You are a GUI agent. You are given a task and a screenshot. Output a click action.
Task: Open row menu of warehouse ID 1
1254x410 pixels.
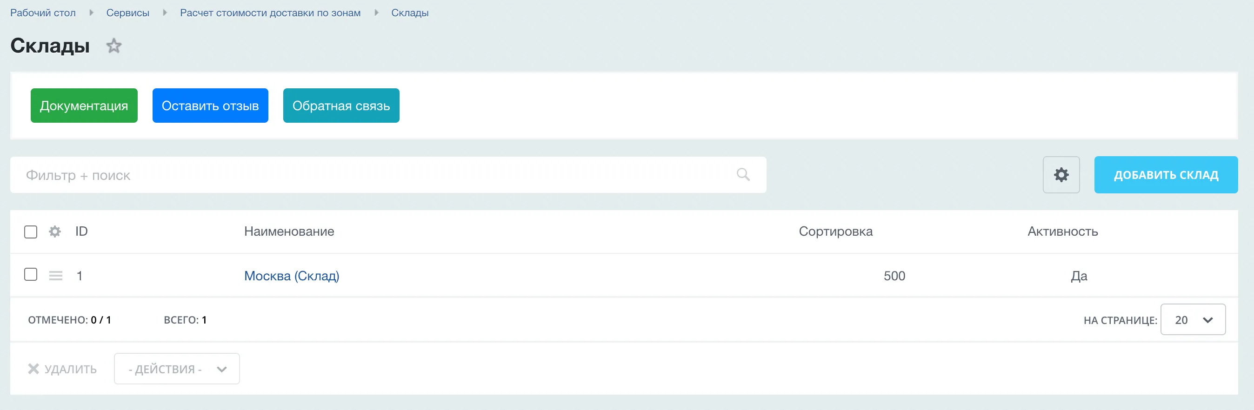[x=56, y=276]
